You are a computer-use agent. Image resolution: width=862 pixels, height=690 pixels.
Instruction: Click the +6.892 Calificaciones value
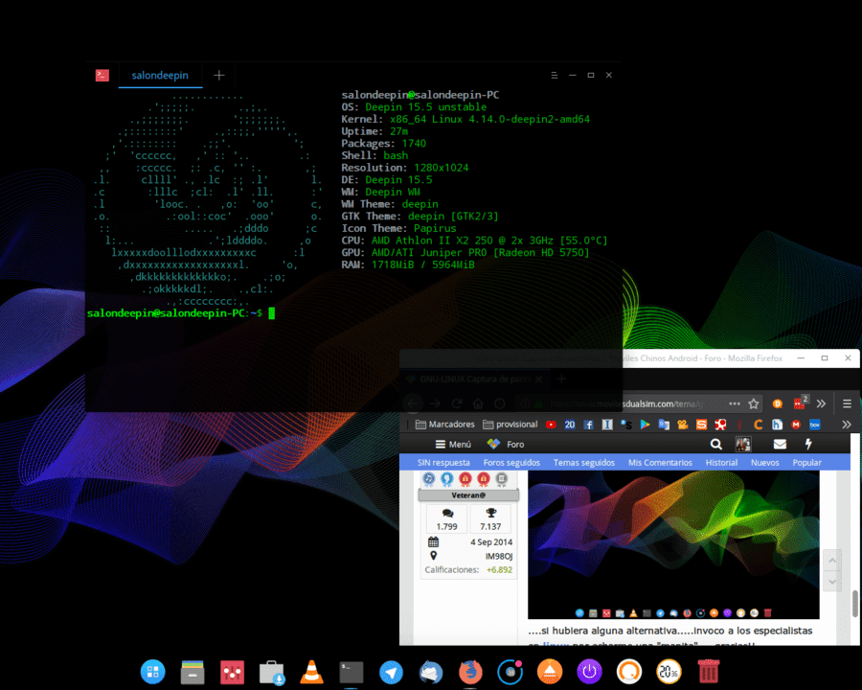tap(499, 570)
